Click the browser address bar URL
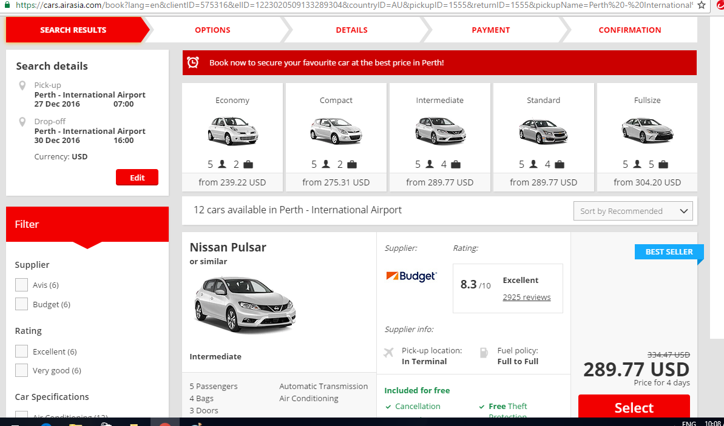Screen dimensions: 724x426 point(353,5)
